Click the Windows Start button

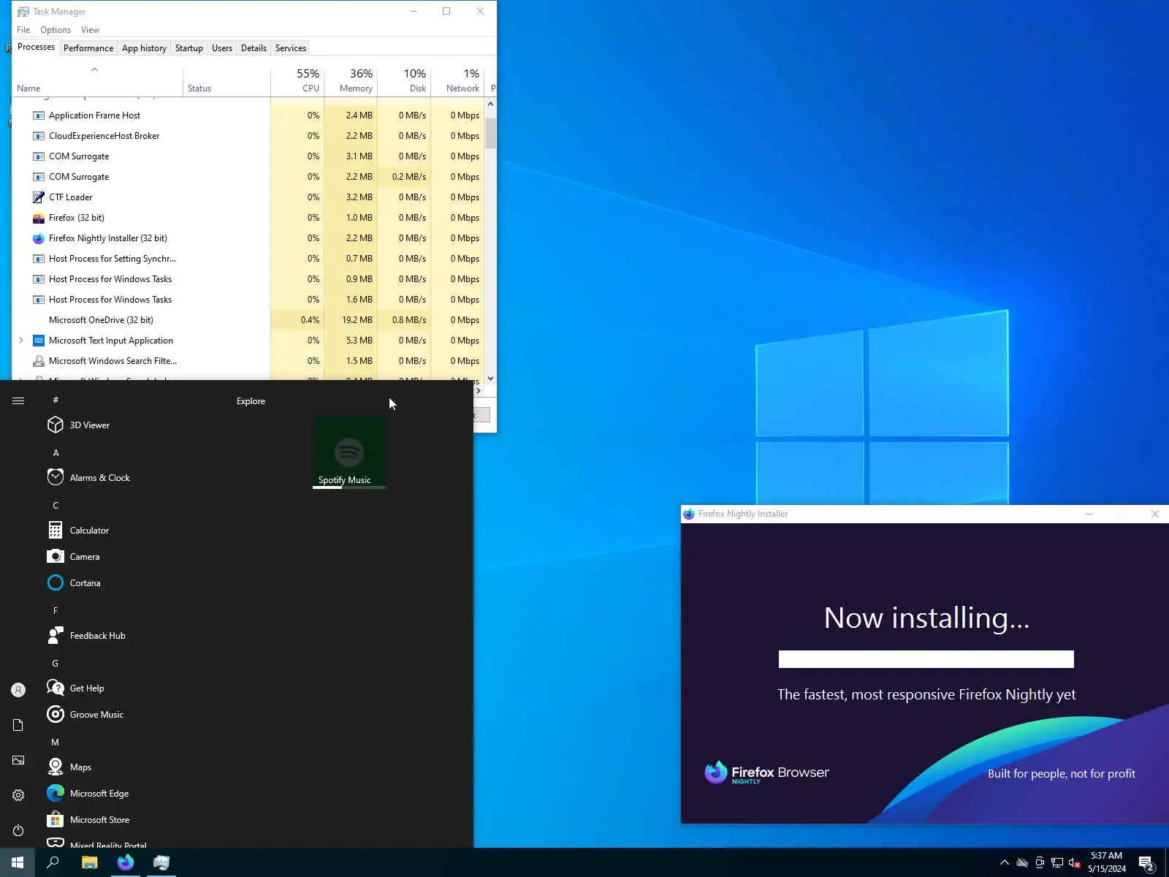tap(18, 862)
